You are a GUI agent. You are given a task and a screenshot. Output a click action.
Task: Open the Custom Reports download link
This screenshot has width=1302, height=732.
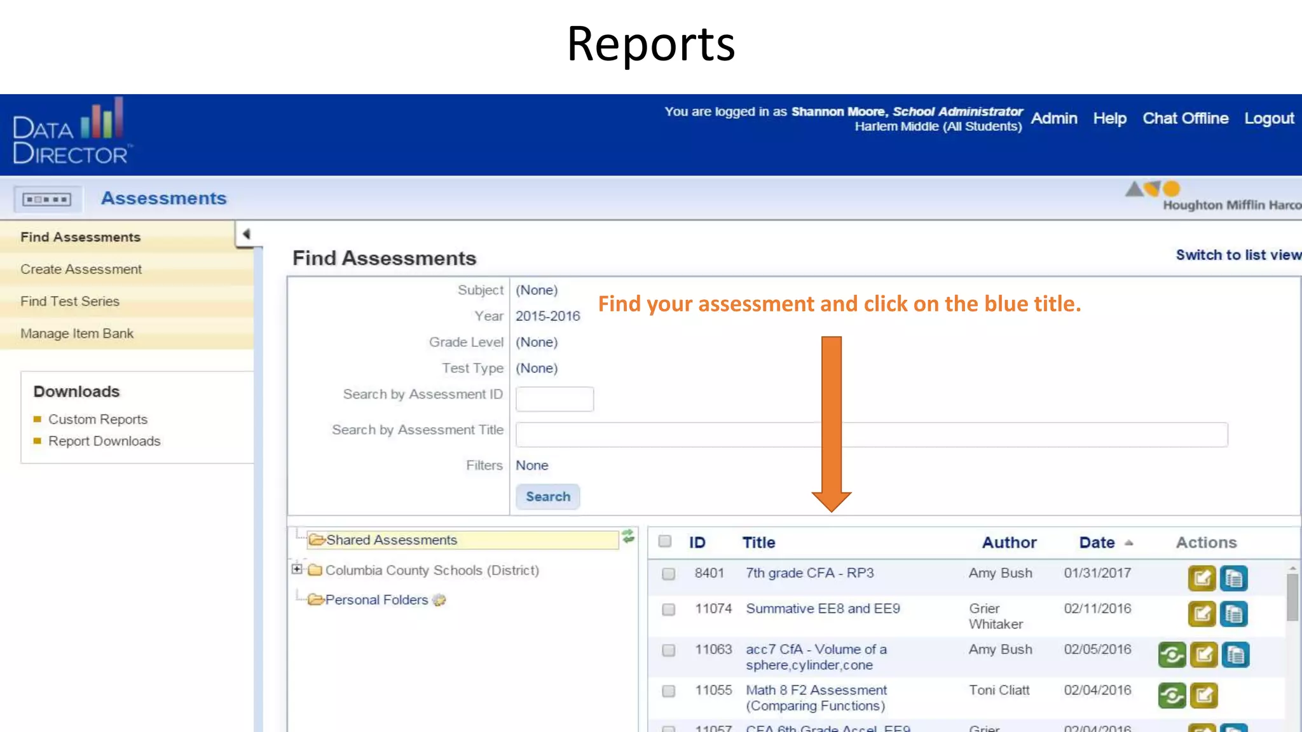click(98, 419)
